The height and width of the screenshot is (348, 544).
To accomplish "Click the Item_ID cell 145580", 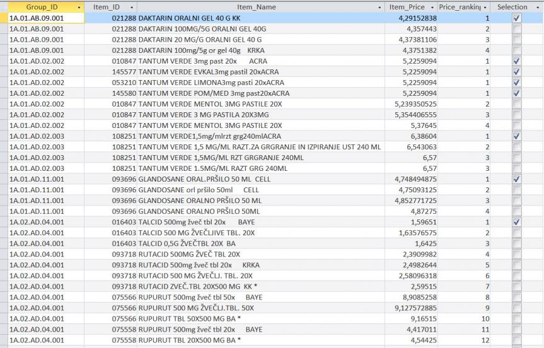I will coord(111,93).
